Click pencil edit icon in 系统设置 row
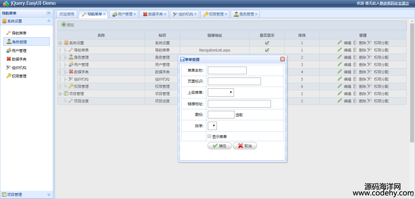The width and height of the screenshot is (415, 199). (340, 43)
